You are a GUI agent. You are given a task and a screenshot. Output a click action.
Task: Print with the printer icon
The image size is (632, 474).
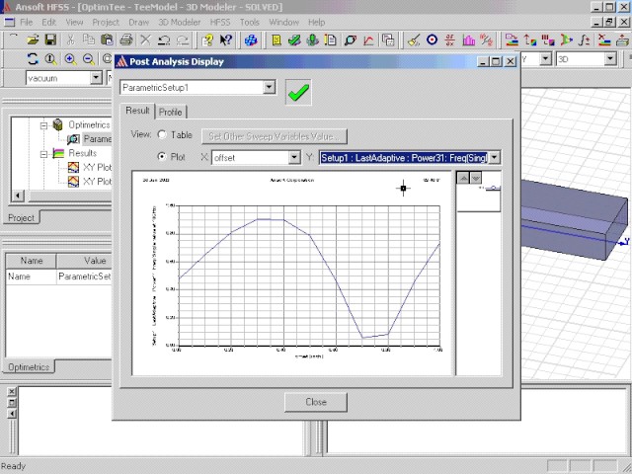click(x=126, y=39)
